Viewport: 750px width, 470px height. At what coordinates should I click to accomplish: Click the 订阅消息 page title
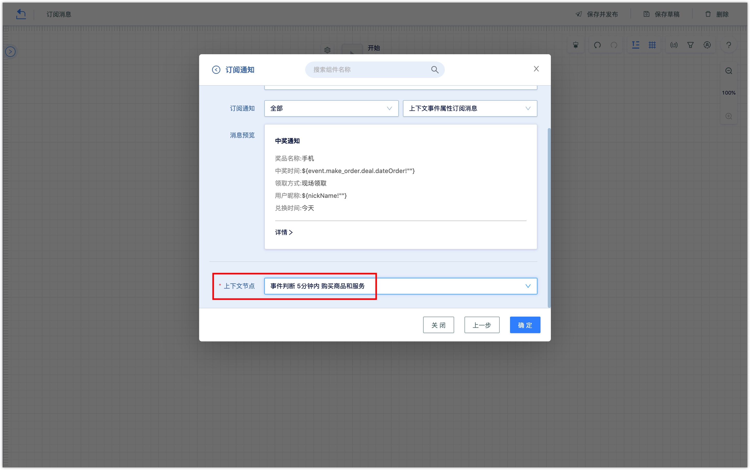(59, 14)
